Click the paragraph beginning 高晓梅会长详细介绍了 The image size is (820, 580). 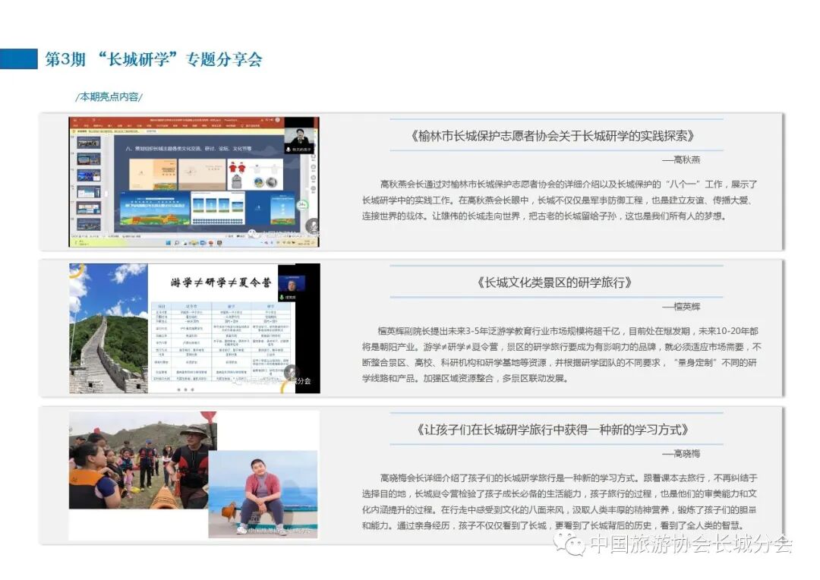[560, 502]
